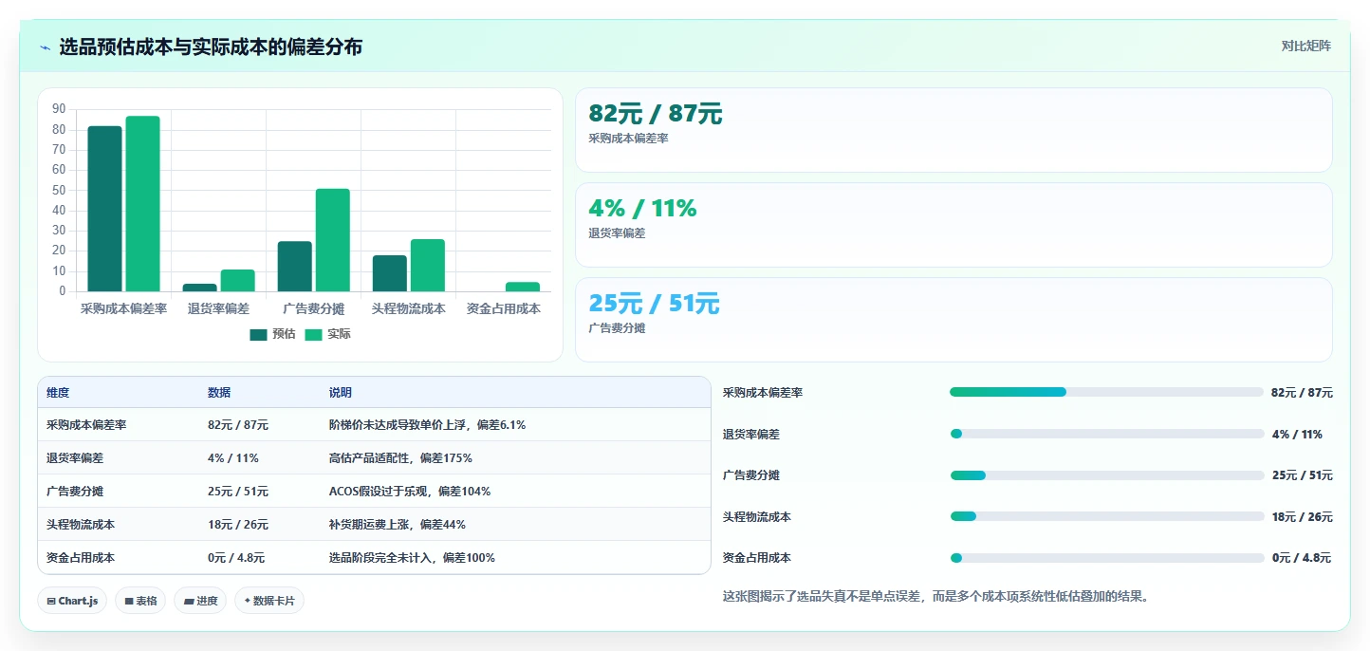Screen dimensions: 1370x651
Task: Select the 资金占用成本 table row name
Action: 81,558
